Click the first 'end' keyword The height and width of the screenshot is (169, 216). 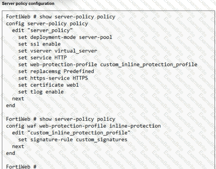10,106
